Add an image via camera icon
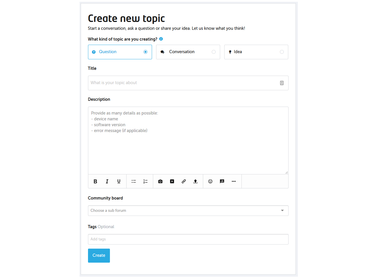The image size is (390, 279). pos(160,181)
